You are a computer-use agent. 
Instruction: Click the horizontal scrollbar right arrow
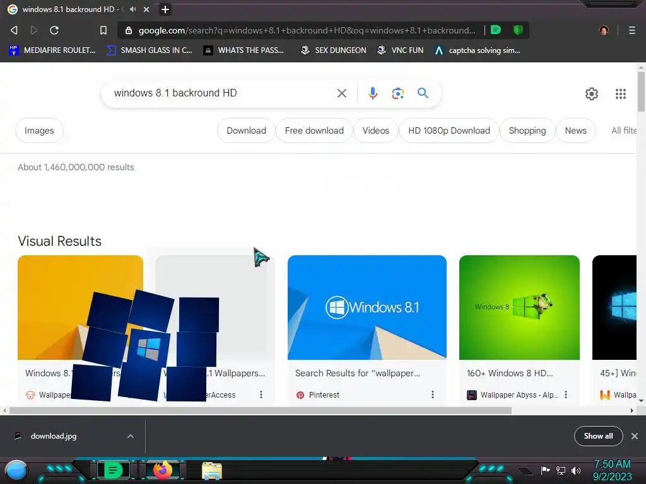632,410
